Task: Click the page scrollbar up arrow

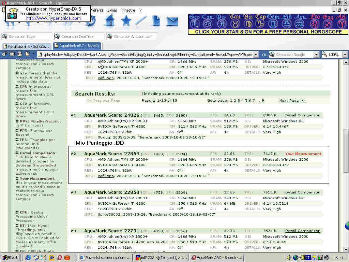Action: pyautogui.click(x=346, y=62)
